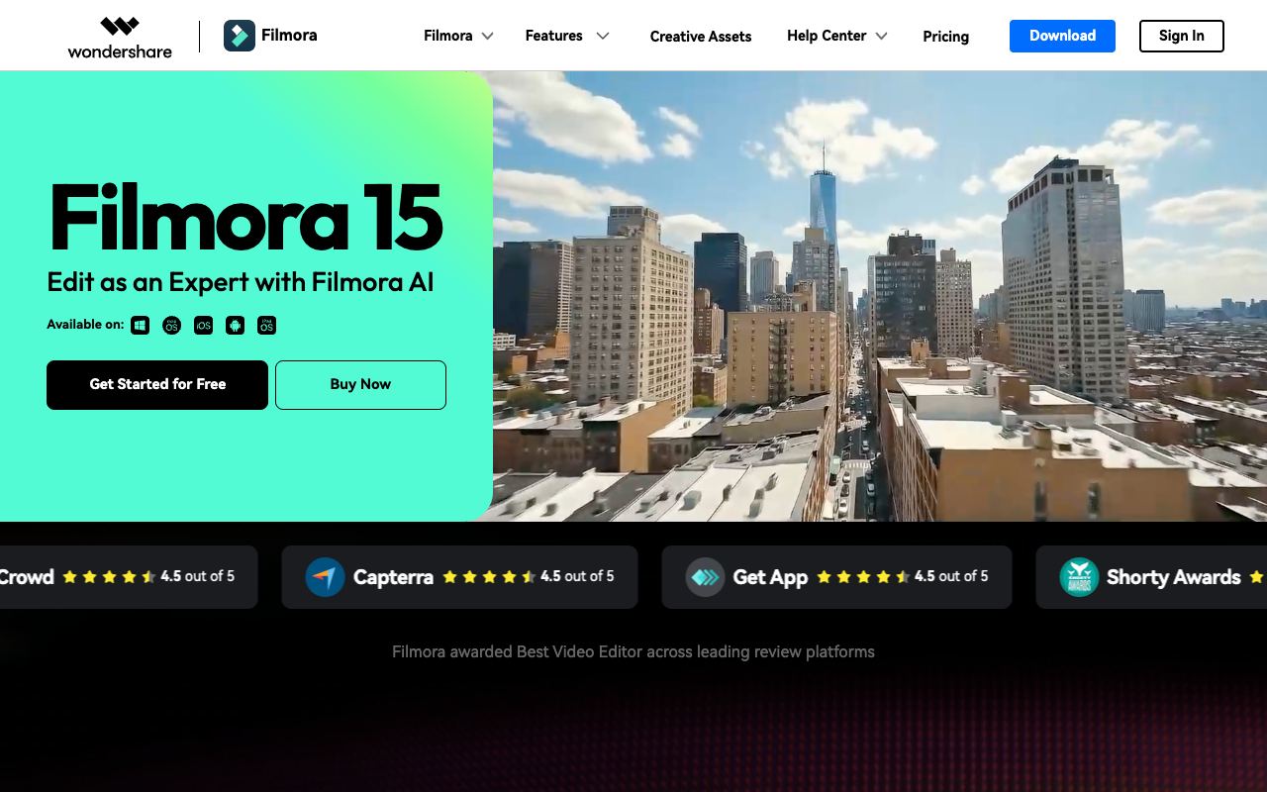Open the Capterra rating card
The height and width of the screenshot is (792, 1267).
(459, 577)
